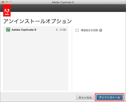Click vertical divider between list and options
This screenshot has width=126, height=102.
tap(72, 59)
